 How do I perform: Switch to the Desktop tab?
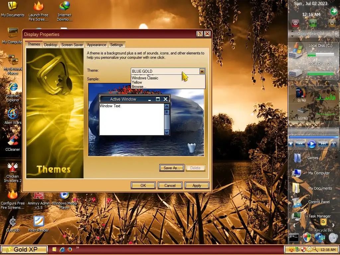coord(50,45)
